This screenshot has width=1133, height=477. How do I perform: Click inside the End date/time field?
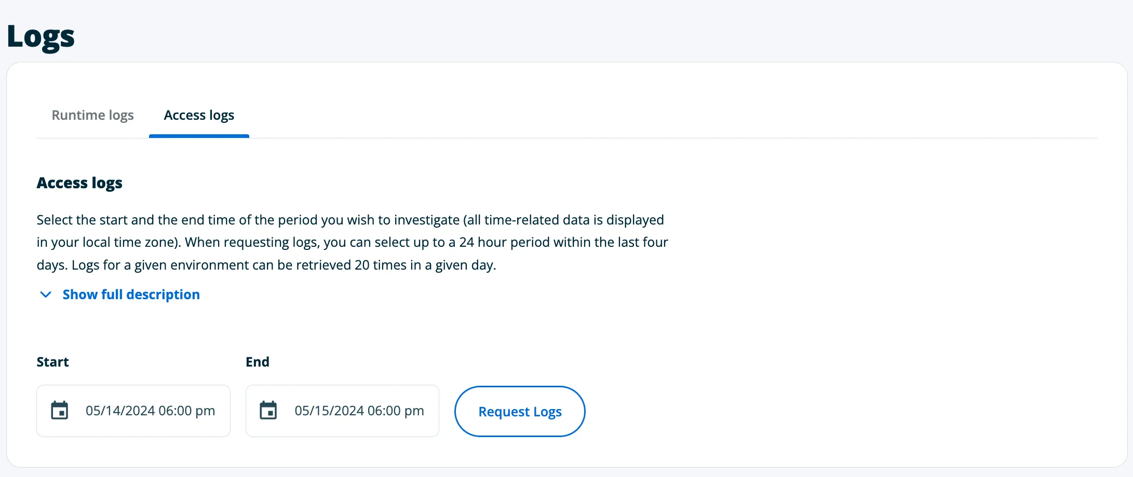coord(343,410)
